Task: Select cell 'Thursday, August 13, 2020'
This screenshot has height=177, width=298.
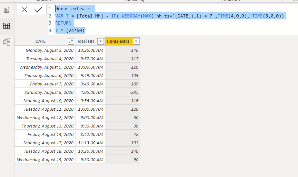Action: (45, 126)
